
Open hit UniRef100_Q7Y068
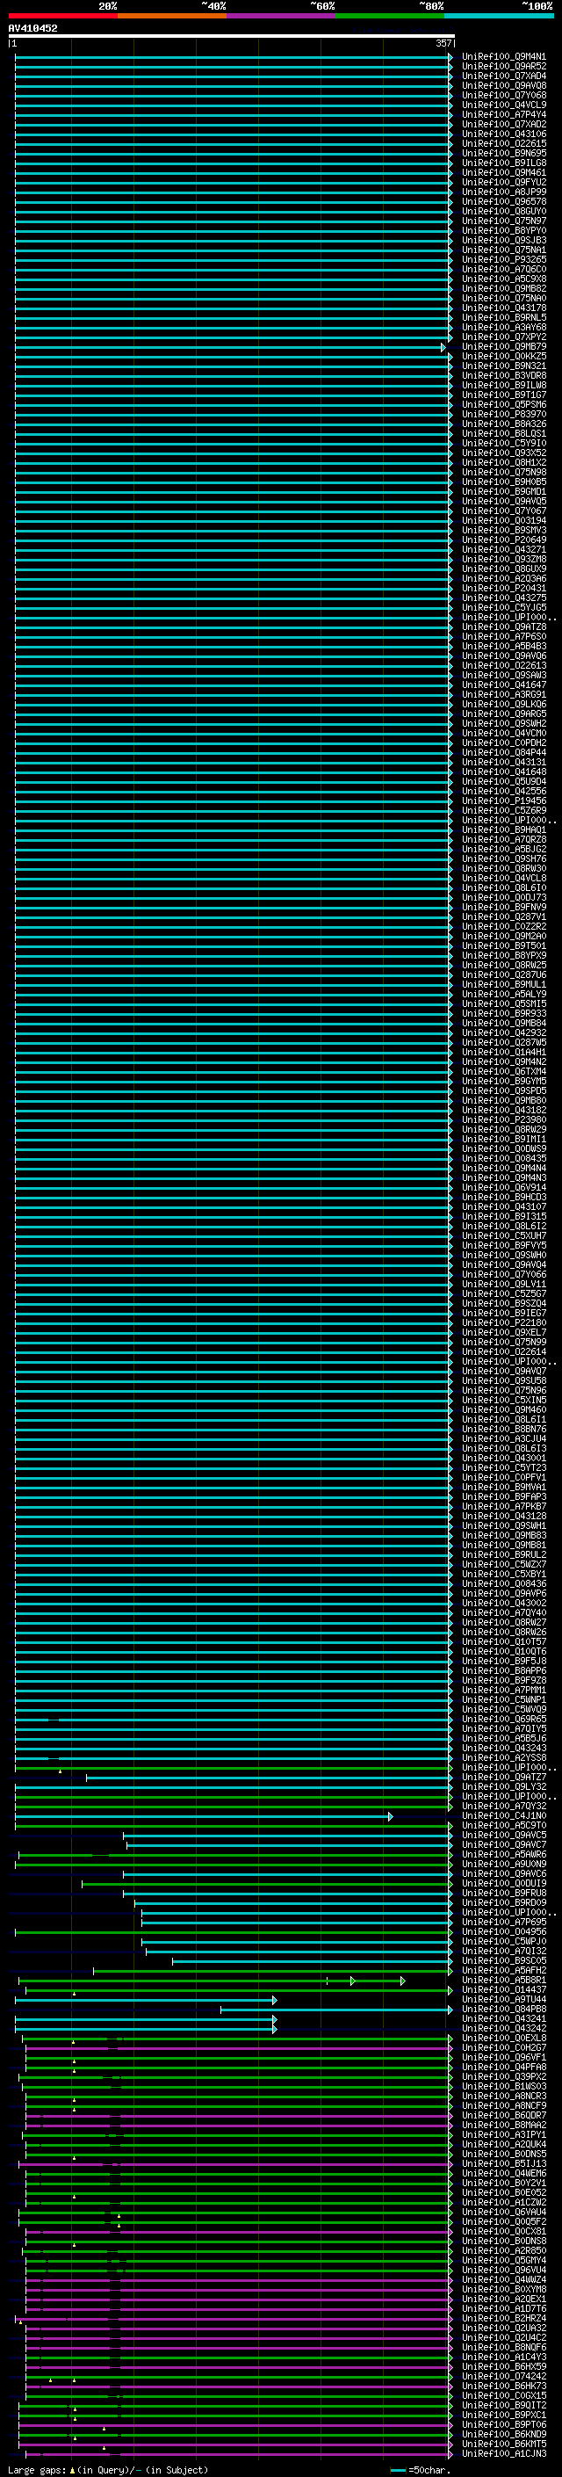click(x=504, y=95)
